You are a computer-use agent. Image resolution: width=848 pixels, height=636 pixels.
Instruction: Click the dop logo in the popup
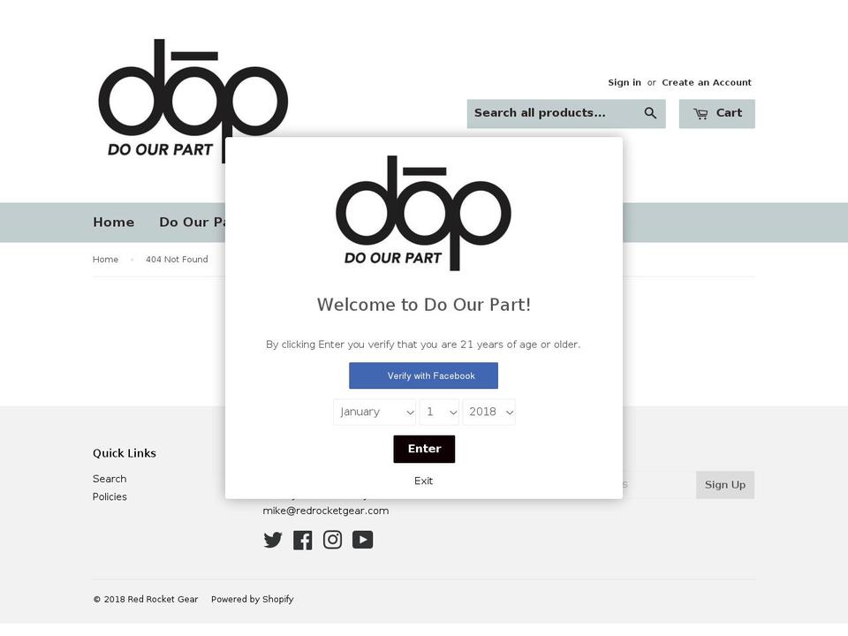[x=423, y=213]
